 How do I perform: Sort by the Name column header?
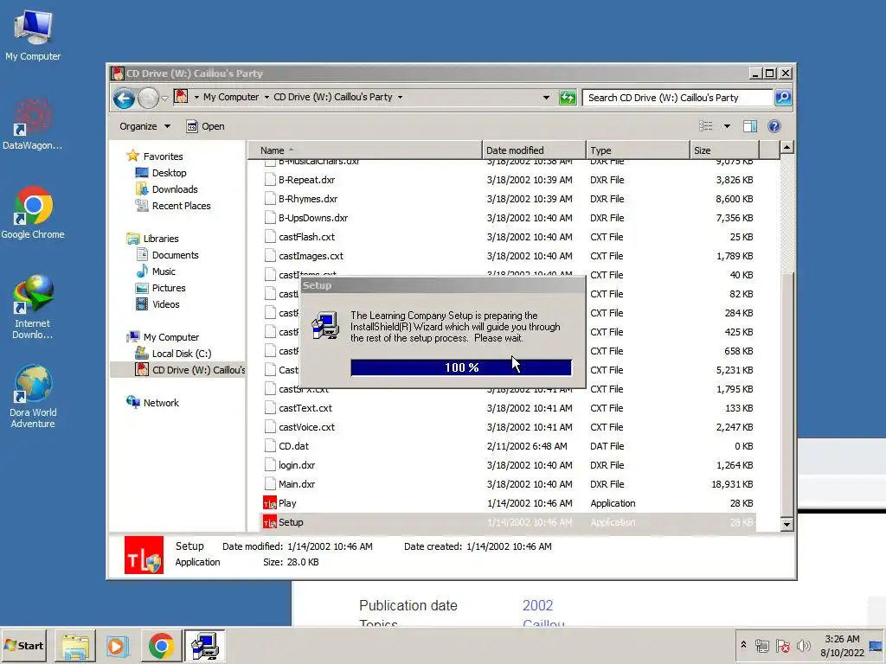[364, 150]
